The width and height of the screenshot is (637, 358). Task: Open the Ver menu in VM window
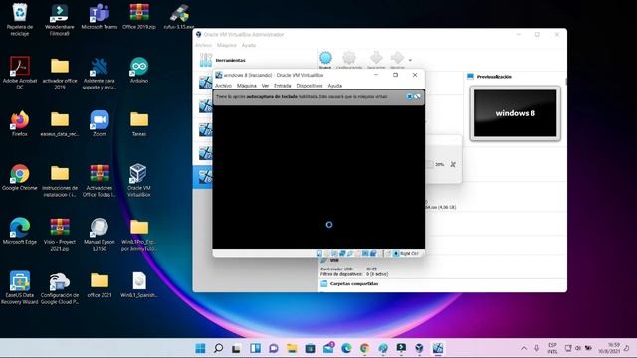click(x=265, y=86)
